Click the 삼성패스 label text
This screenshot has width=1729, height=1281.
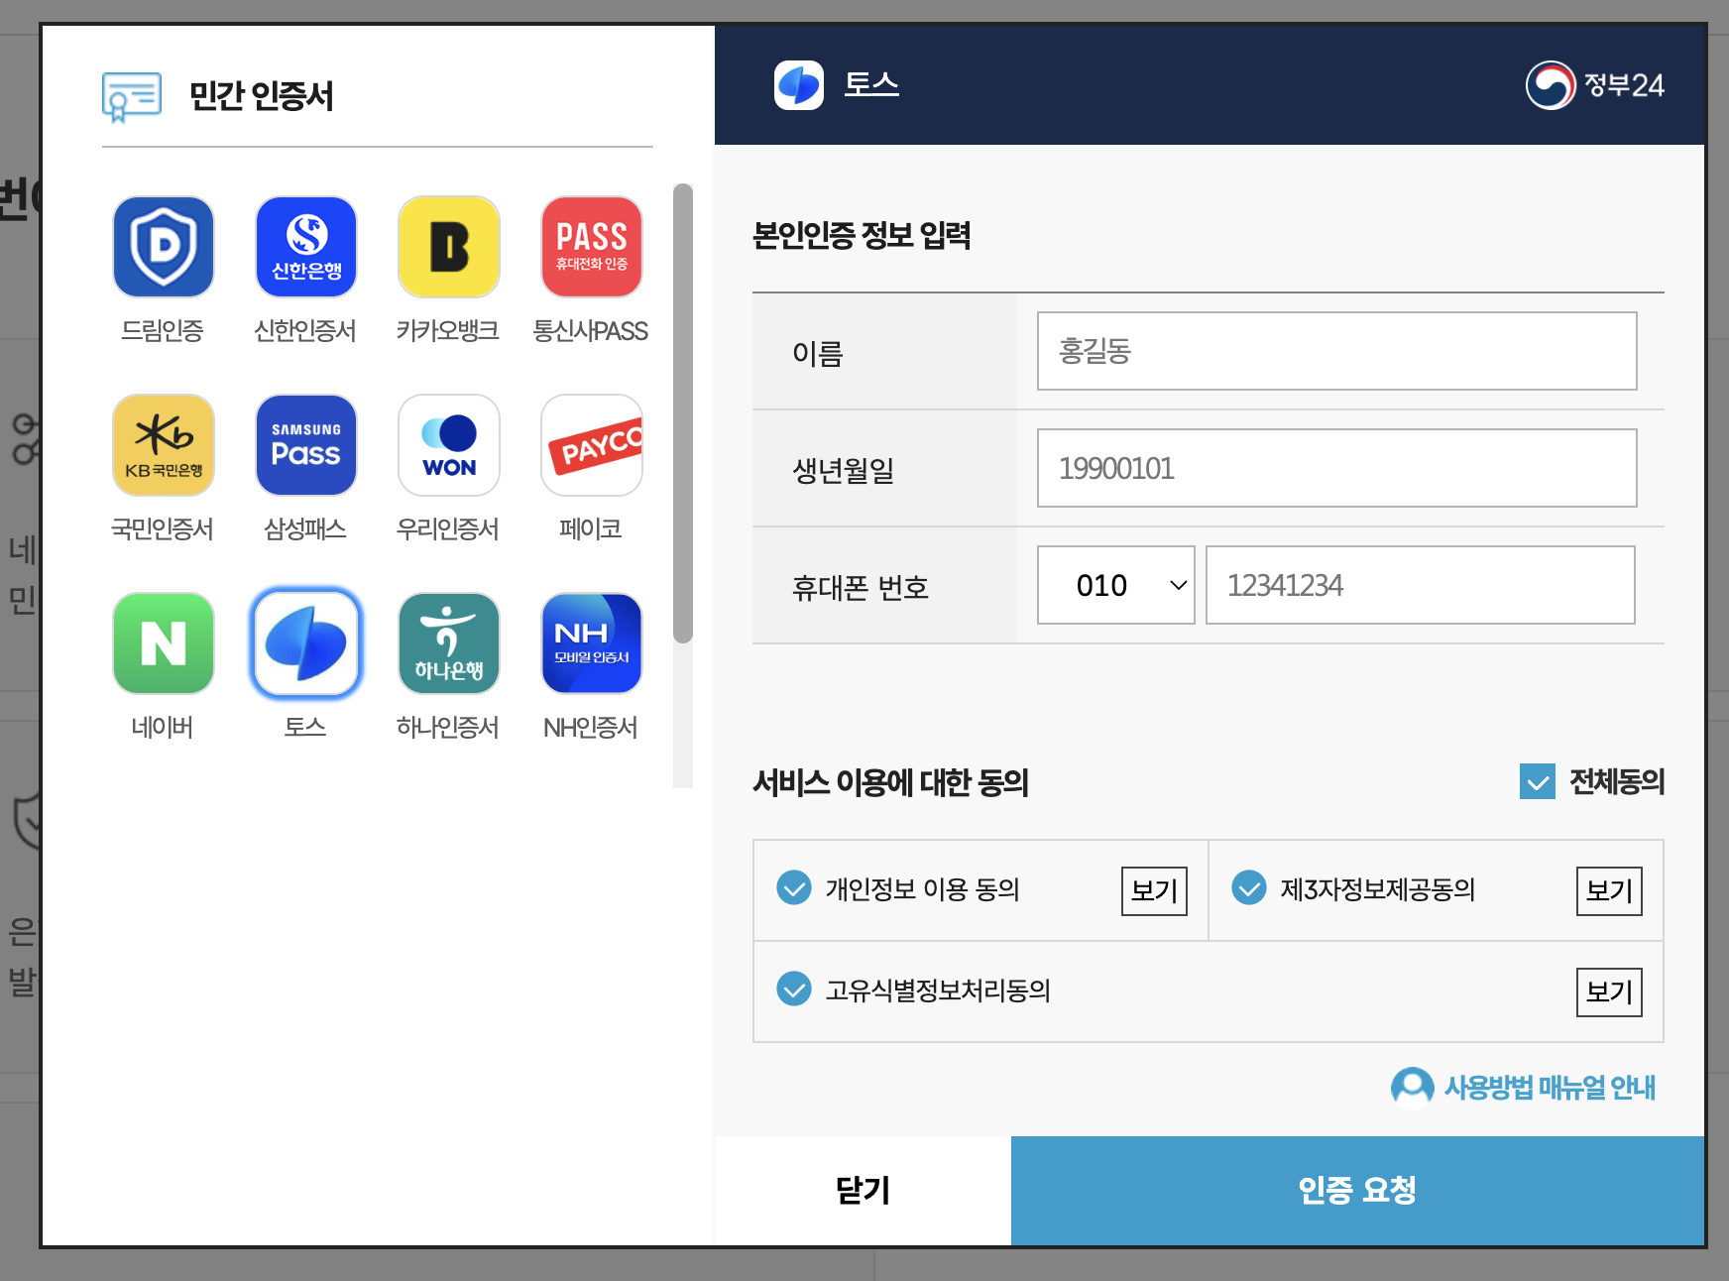(x=305, y=528)
